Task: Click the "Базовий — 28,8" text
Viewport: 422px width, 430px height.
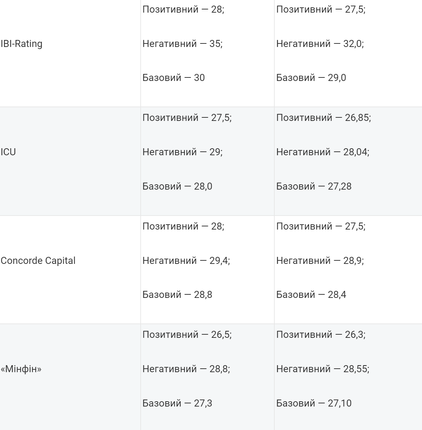Action: pyautogui.click(x=177, y=295)
